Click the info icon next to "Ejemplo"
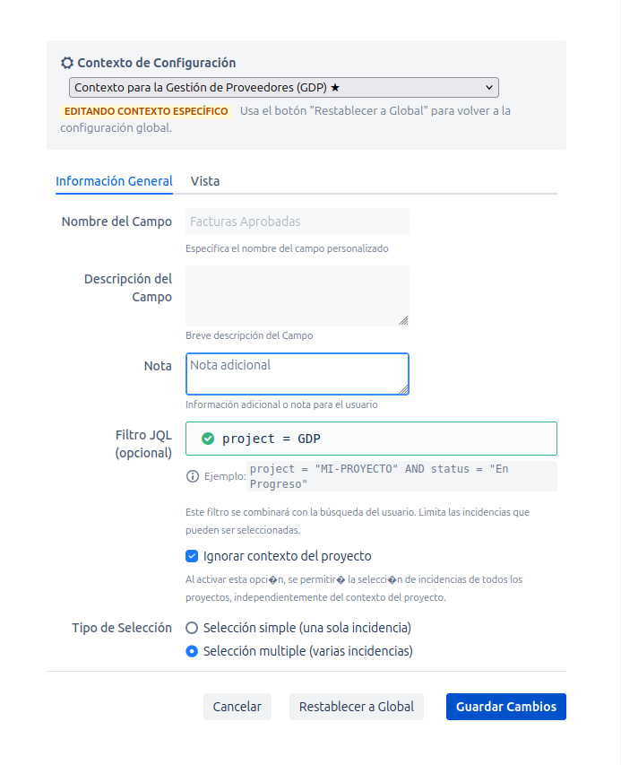This screenshot has width=621, height=765. (191, 476)
